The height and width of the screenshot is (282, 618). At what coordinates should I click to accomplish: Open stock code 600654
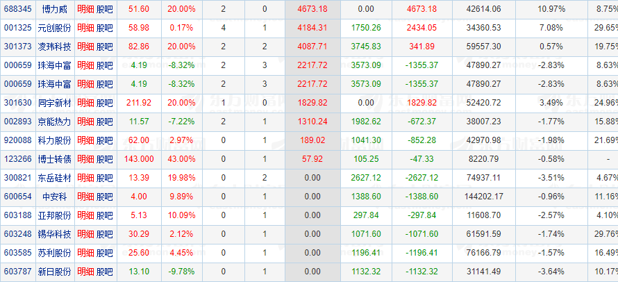click(x=17, y=197)
